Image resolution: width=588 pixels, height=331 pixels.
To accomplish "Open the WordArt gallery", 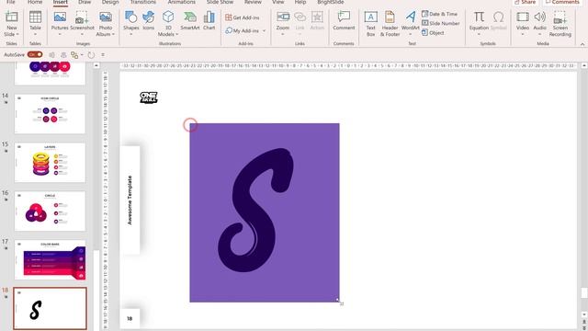I will 411,17.
